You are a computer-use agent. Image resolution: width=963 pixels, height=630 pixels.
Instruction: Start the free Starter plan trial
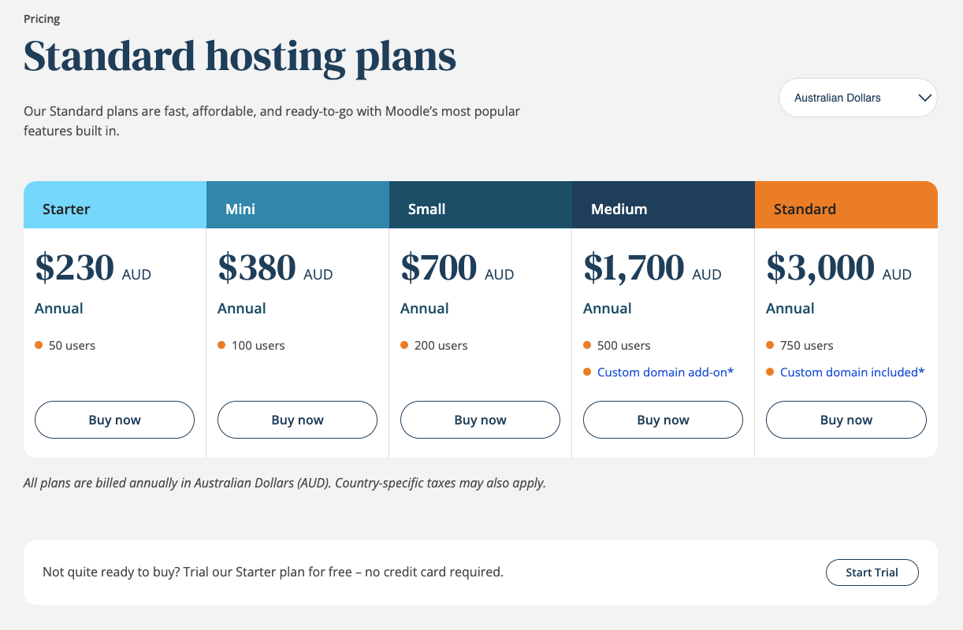click(x=872, y=573)
